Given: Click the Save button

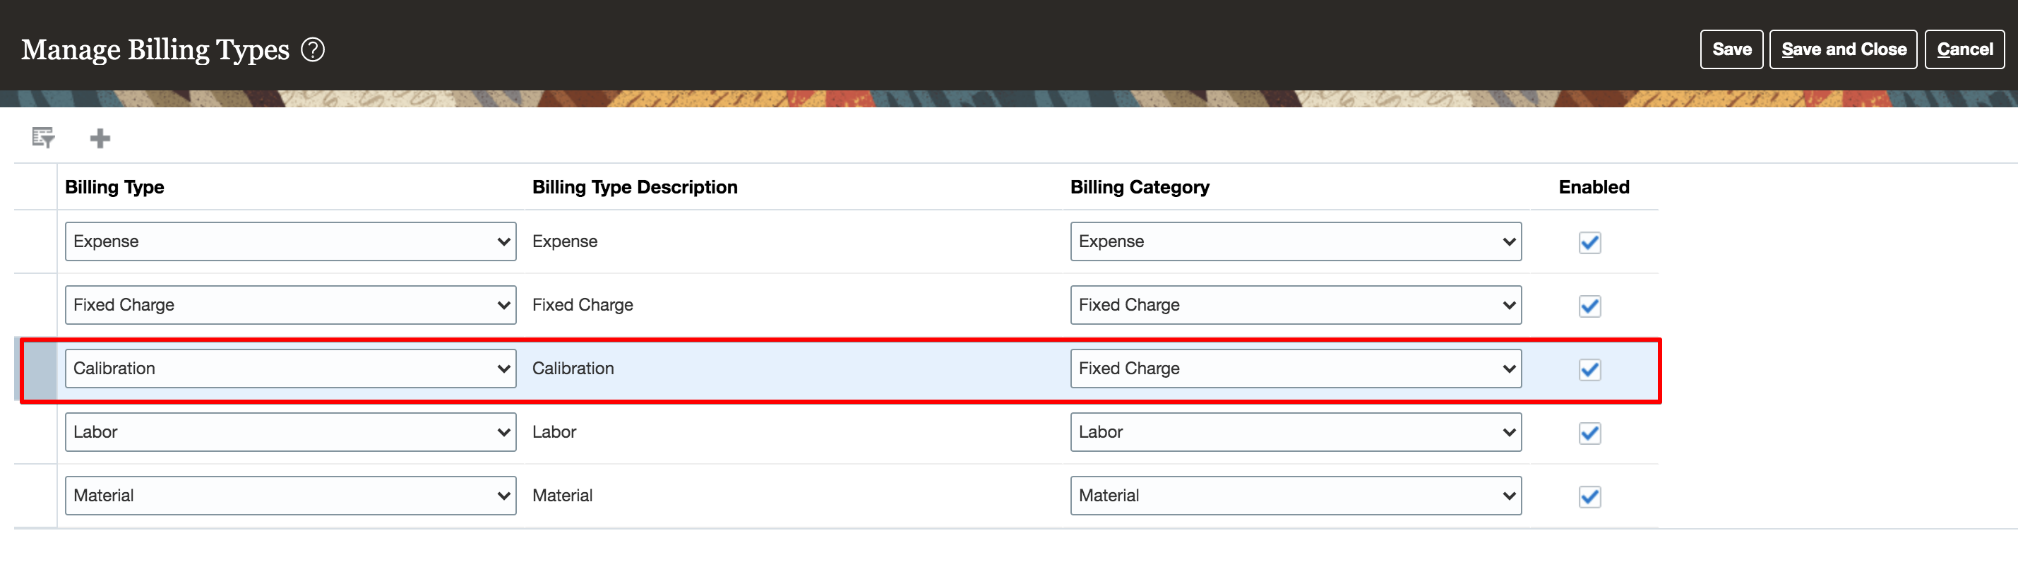Looking at the screenshot, I should [x=1731, y=49].
